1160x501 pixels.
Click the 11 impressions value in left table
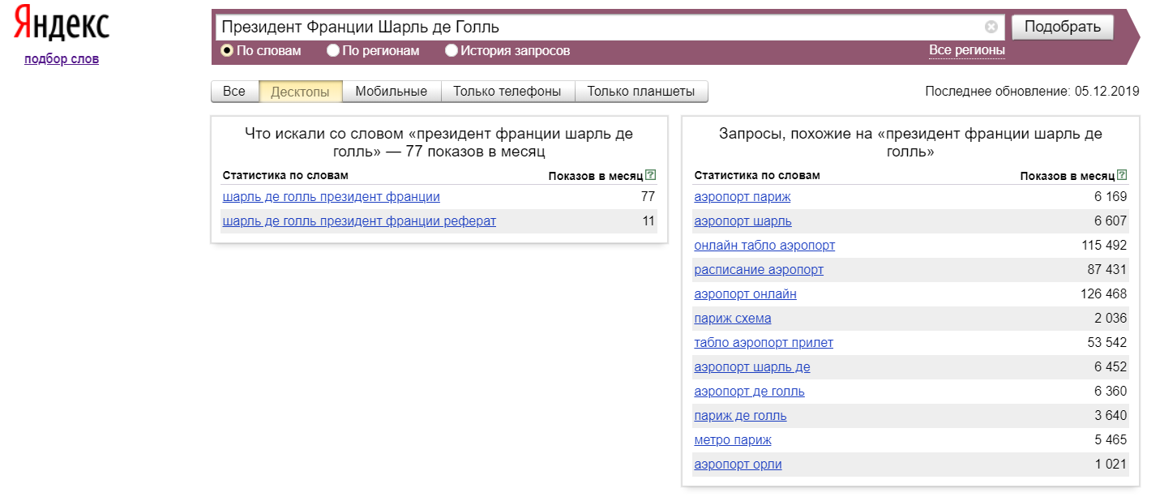(648, 221)
